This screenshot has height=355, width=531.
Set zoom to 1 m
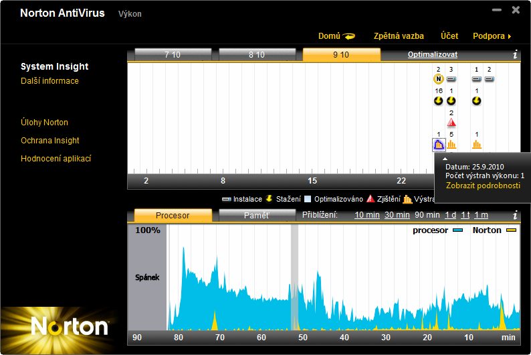[x=482, y=215]
